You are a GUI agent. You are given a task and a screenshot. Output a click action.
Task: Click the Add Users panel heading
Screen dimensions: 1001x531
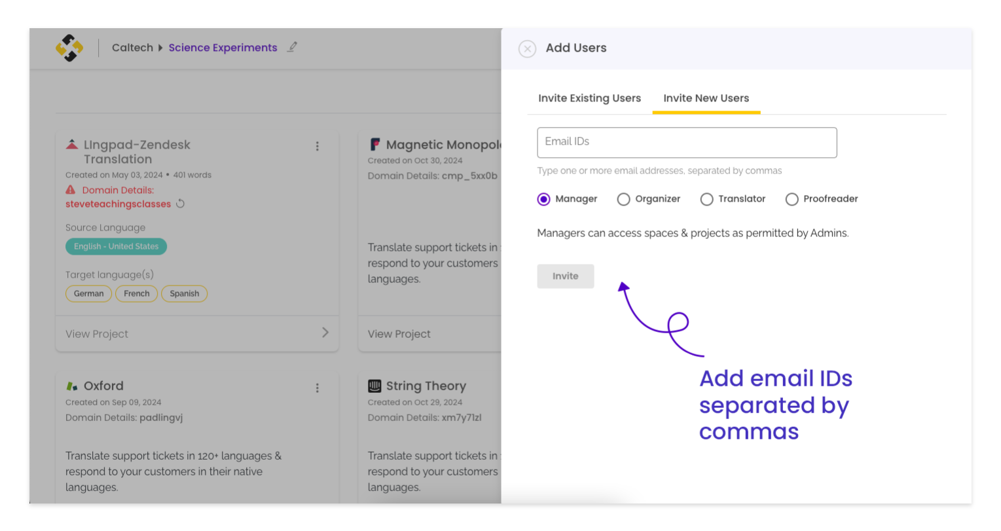pos(576,48)
